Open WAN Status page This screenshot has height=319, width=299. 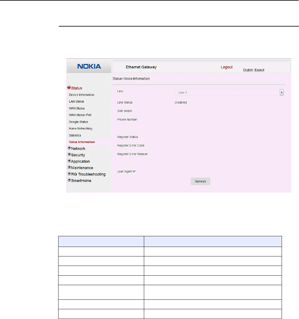[x=77, y=108]
